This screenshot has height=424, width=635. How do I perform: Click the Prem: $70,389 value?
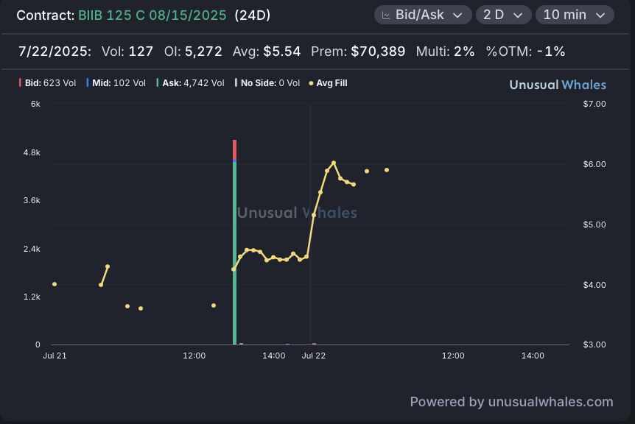coord(358,52)
